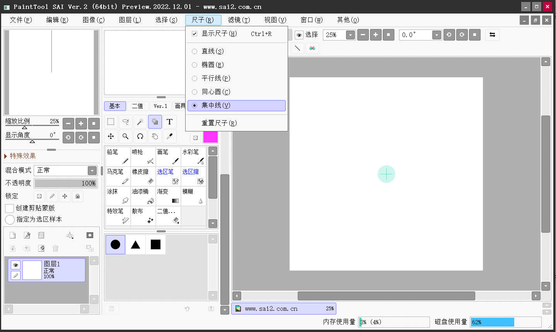Select the 水彩笔 watercolor brush
Screen dimensions: 556x332
pos(193,157)
